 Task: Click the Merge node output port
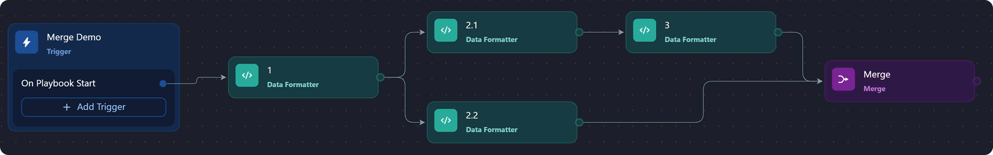(976, 81)
